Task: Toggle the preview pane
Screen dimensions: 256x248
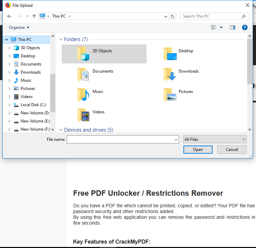Action: [x=233, y=27]
